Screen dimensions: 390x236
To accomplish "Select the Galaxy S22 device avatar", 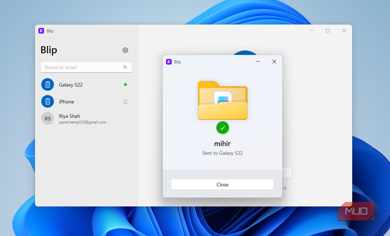I will click(47, 84).
